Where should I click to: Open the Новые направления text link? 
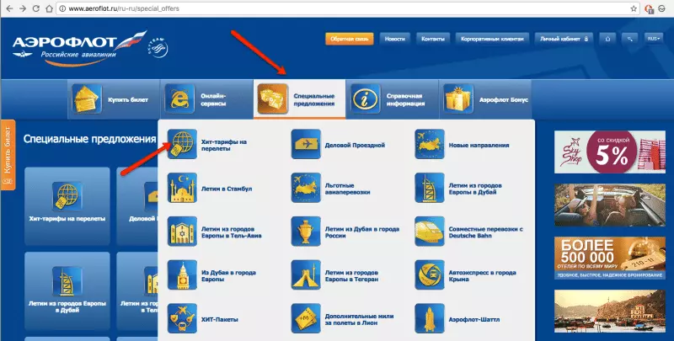479,145
